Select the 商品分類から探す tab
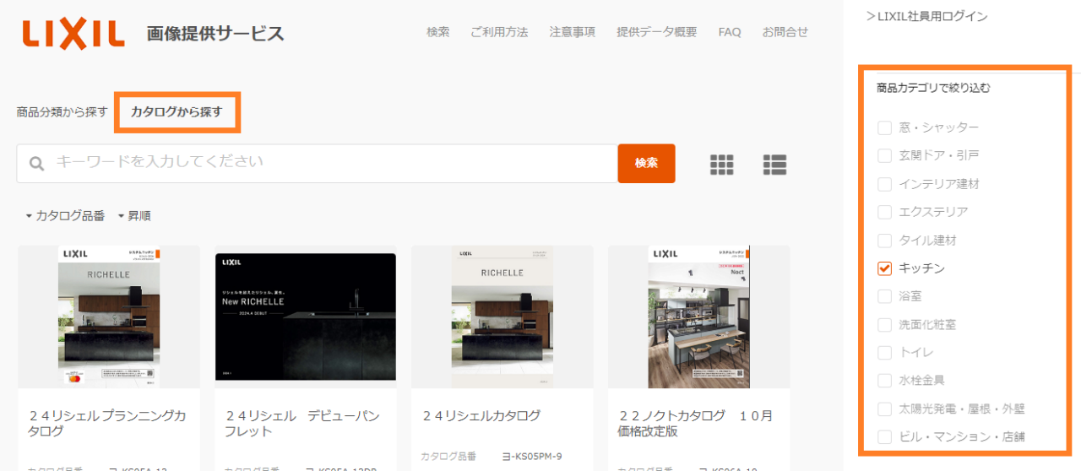This screenshot has height=471, width=1081. [x=62, y=112]
